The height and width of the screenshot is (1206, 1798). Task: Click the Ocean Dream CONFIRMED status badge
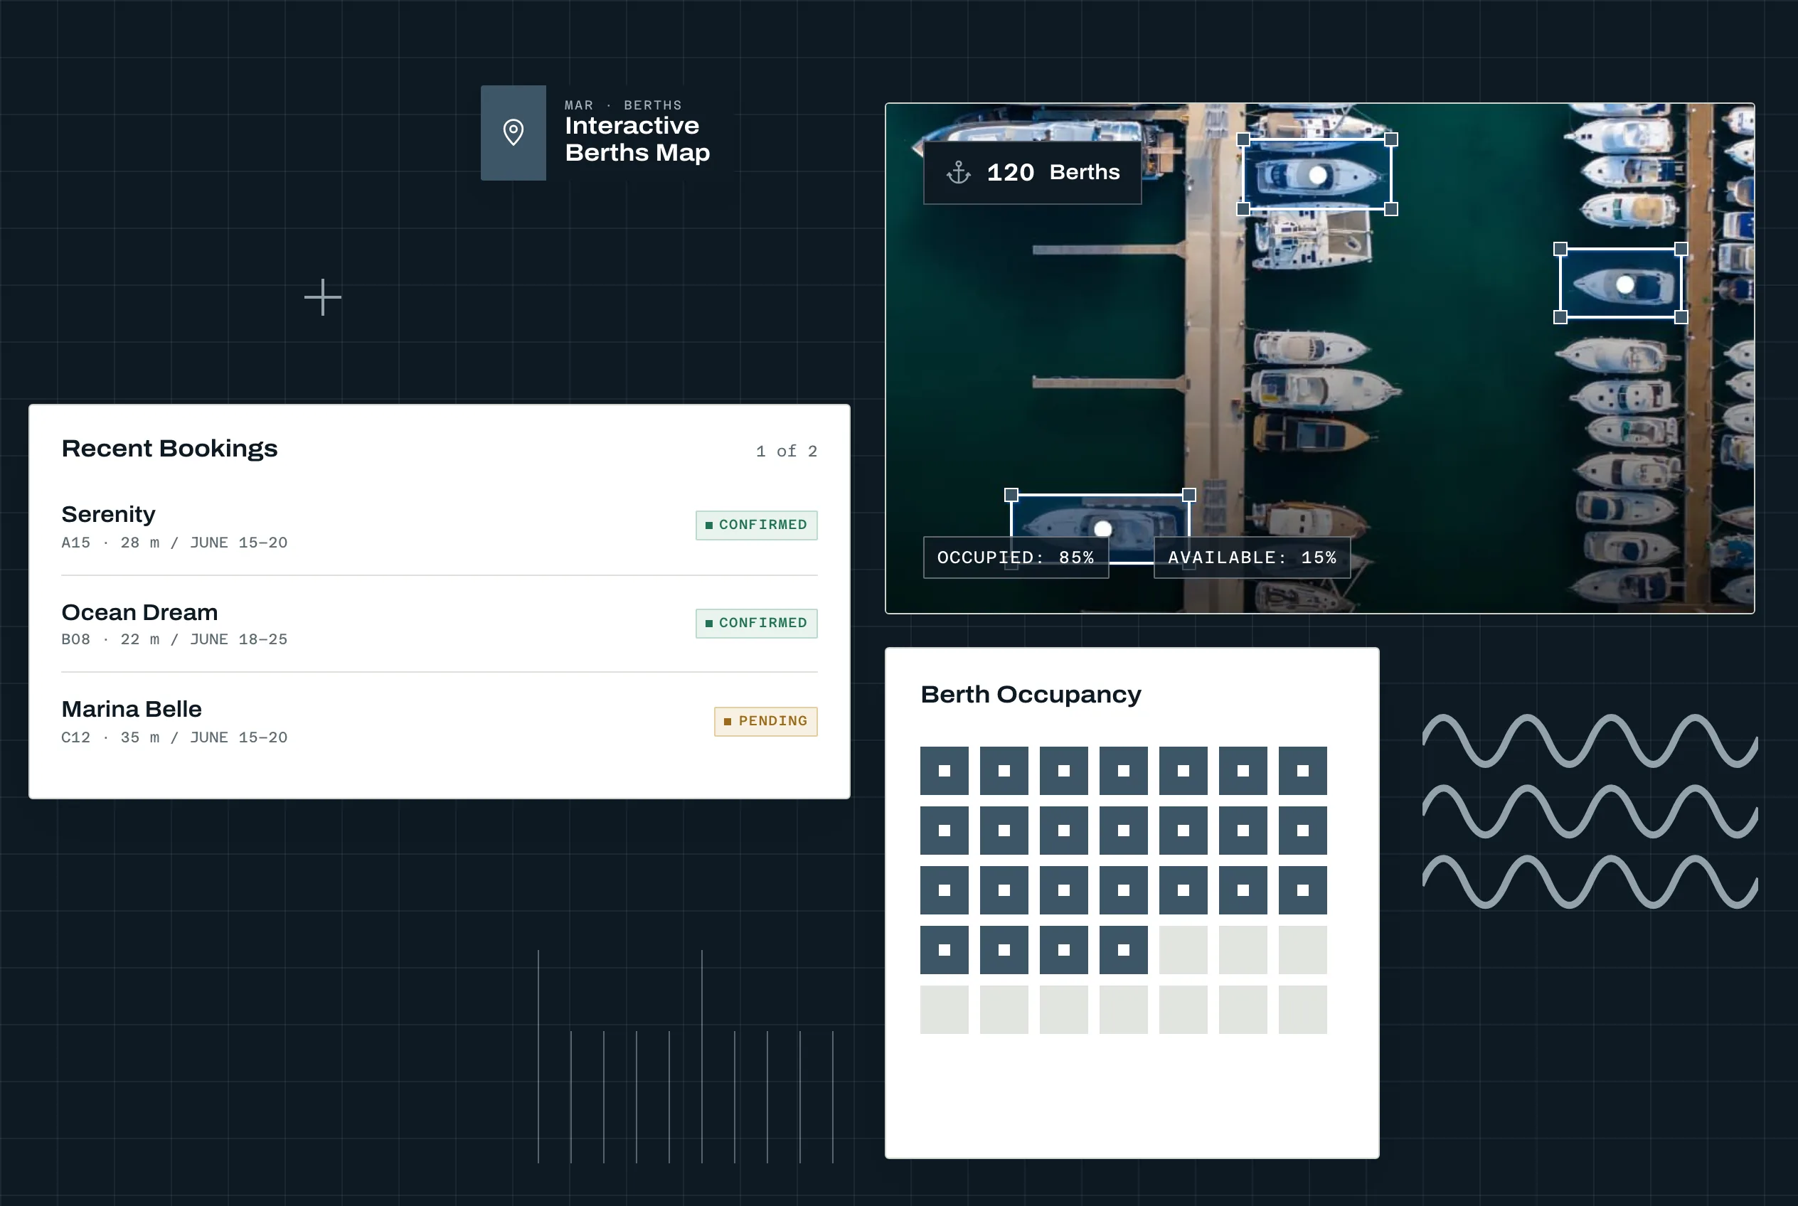click(x=756, y=623)
